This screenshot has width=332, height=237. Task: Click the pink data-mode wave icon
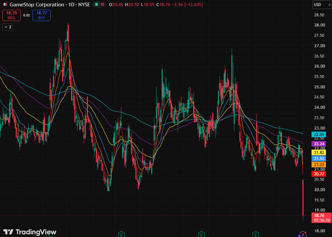[x=103, y=4]
